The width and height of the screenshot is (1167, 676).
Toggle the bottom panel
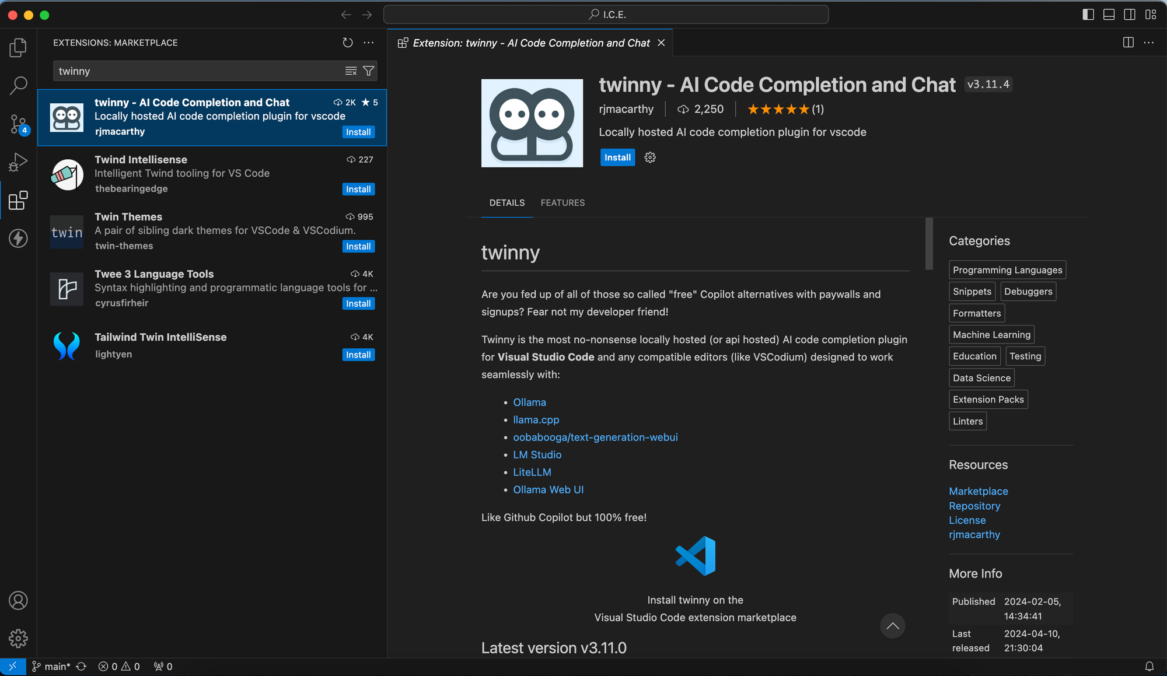pos(1109,15)
